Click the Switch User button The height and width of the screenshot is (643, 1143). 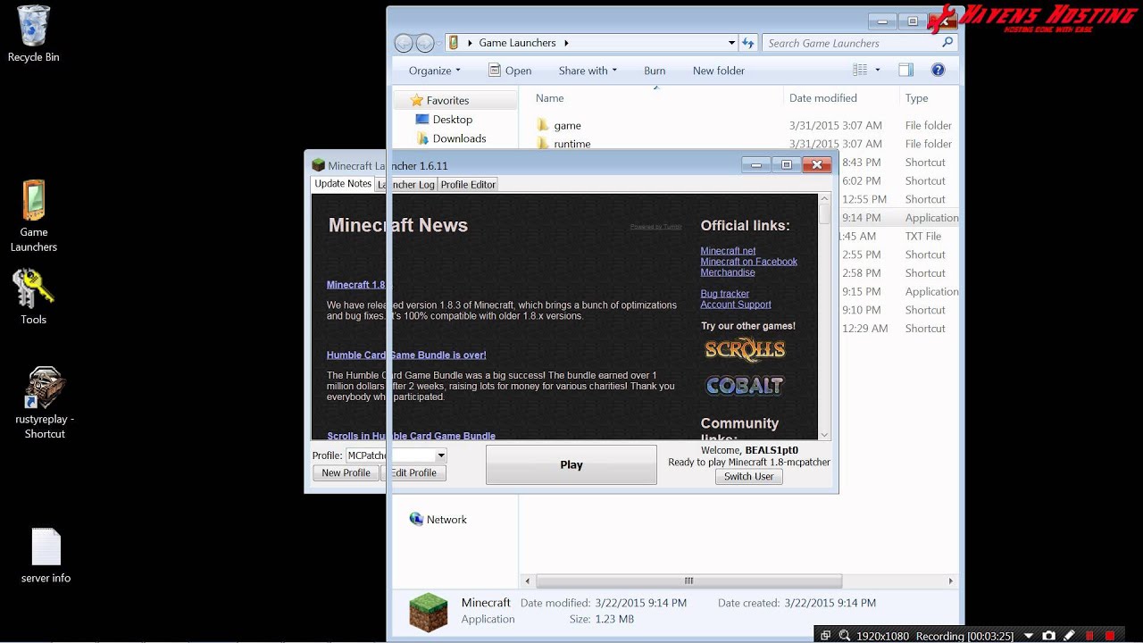tap(748, 476)
